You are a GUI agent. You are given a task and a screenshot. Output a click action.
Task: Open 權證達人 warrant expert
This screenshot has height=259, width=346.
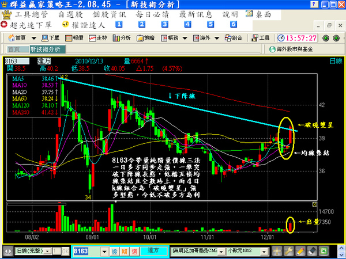(x=84, y=25)
